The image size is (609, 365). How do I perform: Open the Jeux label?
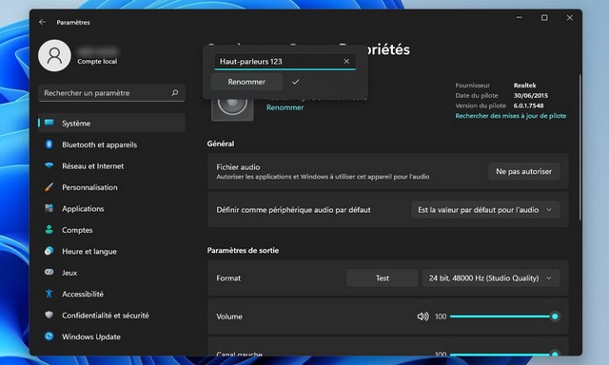(x=69, y=273)
